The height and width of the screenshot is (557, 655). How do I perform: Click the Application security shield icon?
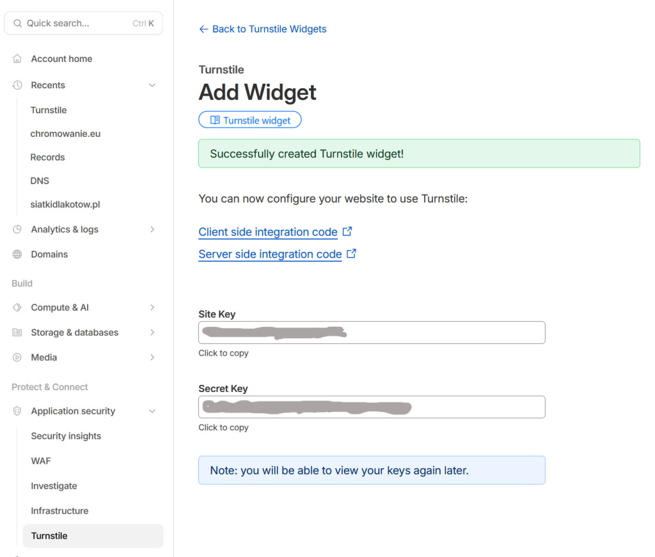click(17, 411)
